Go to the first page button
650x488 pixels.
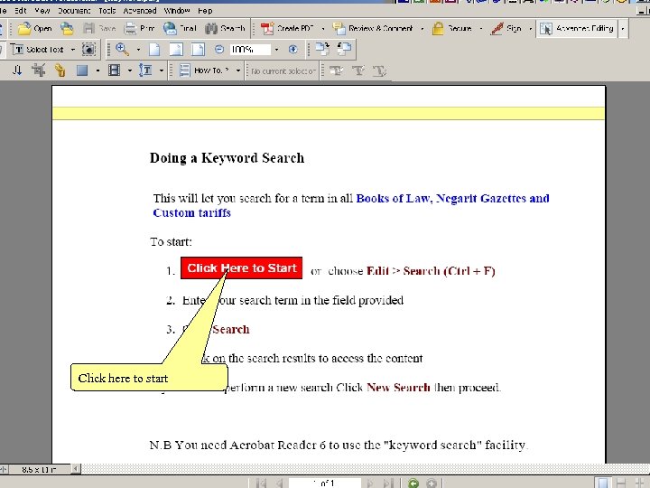(261, 483)
